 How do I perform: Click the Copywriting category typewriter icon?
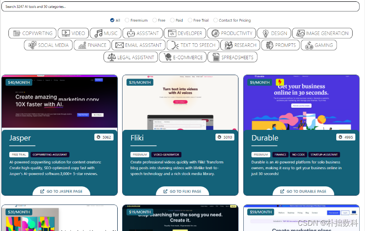[16, 33]
